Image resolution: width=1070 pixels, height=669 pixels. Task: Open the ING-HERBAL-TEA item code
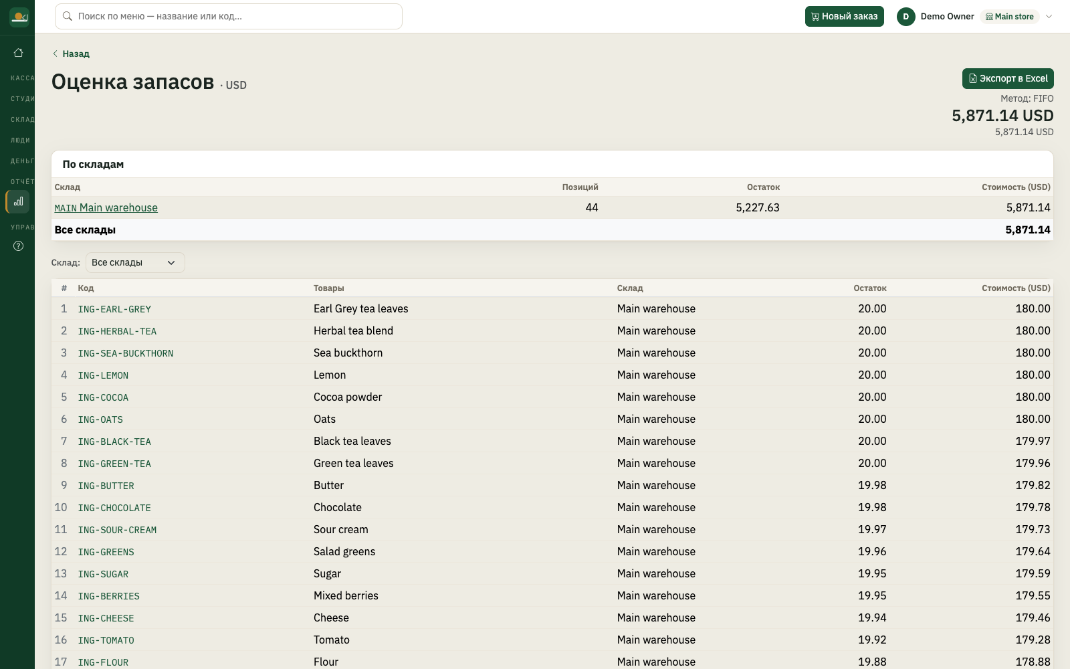[117, 331]
